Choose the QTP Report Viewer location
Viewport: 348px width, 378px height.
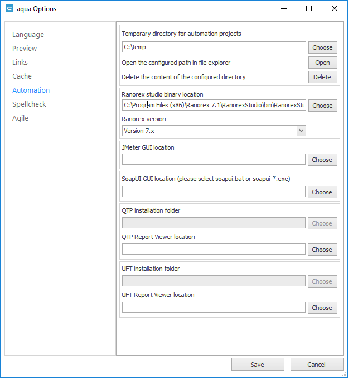pos(322,250)
